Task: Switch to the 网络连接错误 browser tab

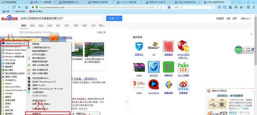Action: coord(14,2)
